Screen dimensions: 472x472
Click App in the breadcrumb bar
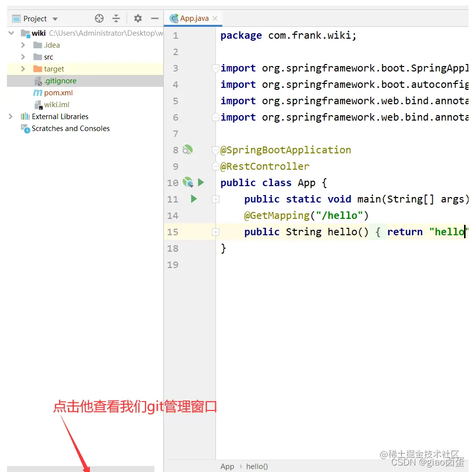(x=227, y=466)
